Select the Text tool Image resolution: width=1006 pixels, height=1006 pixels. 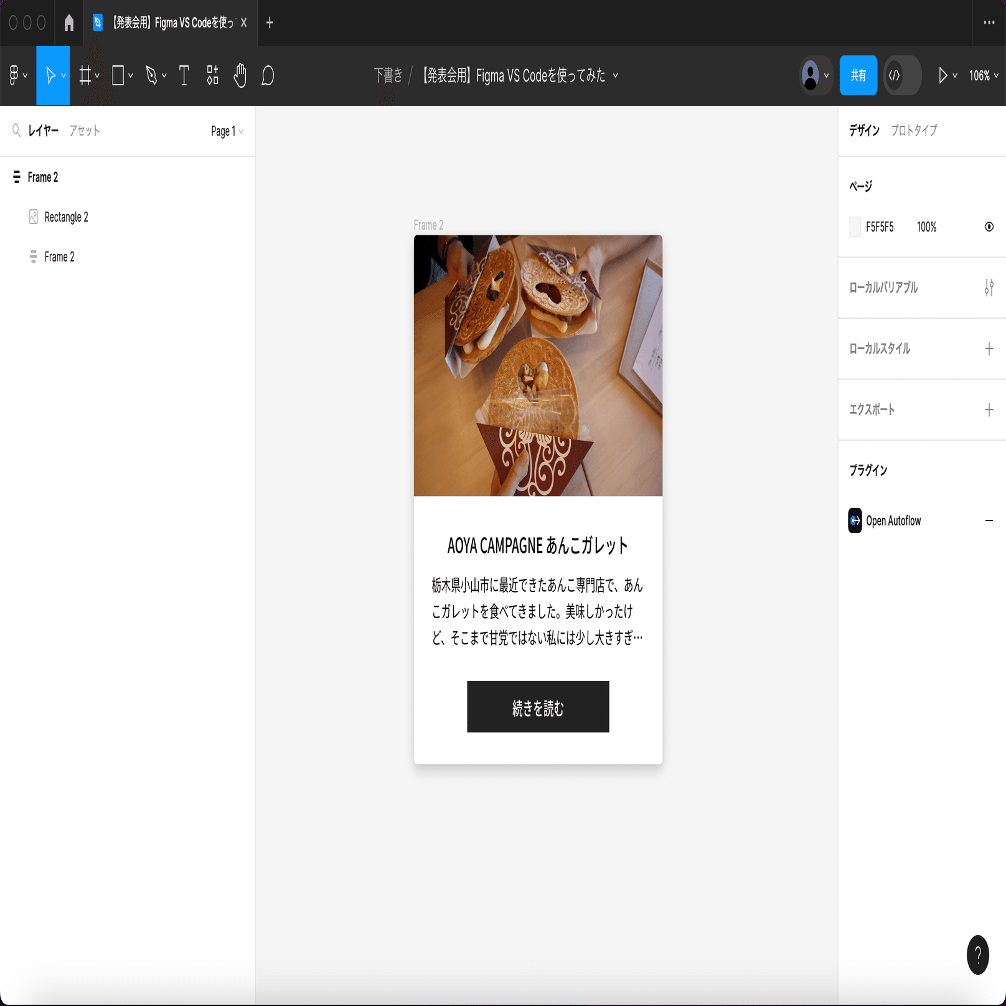coord(184,75)
